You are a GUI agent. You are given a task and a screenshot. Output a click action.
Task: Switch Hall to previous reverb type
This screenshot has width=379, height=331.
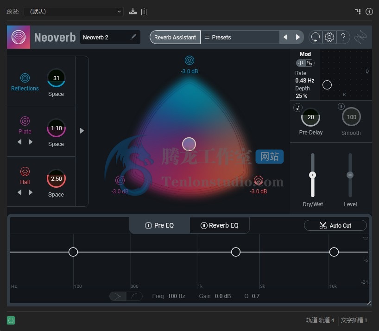pos(19,192)
